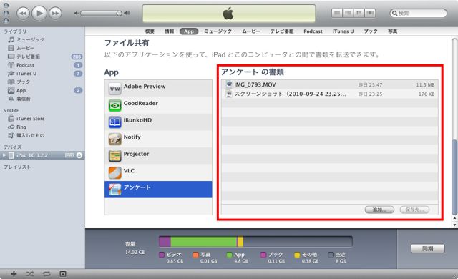Add playlist with plus button
Image resolution: width=458 pixels, height=279 pixels.
pos(14,274)
